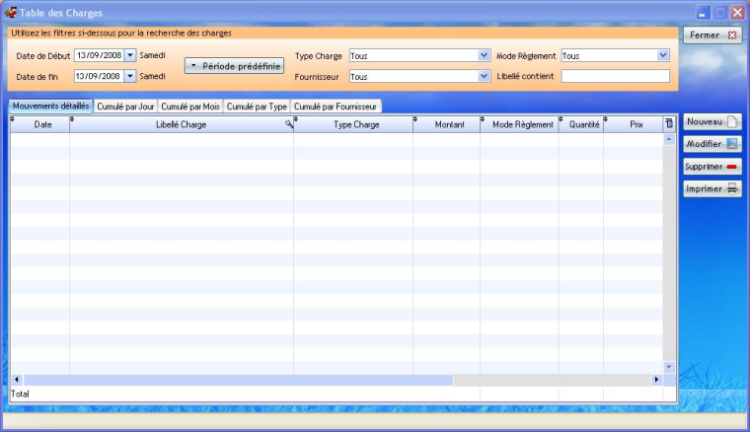Click the sort arrows on Quantité column
Image resolution: width=750 pixels, height=432 pixels.
tap(561, 119)
